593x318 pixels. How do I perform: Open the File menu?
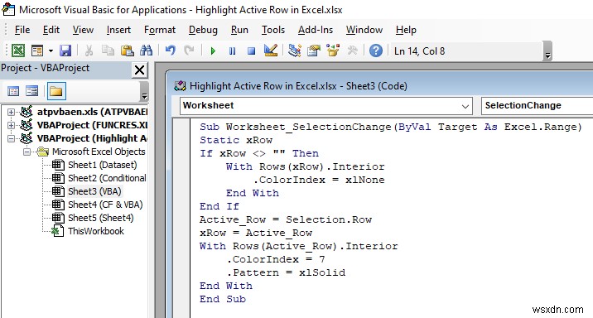point(22,30)
